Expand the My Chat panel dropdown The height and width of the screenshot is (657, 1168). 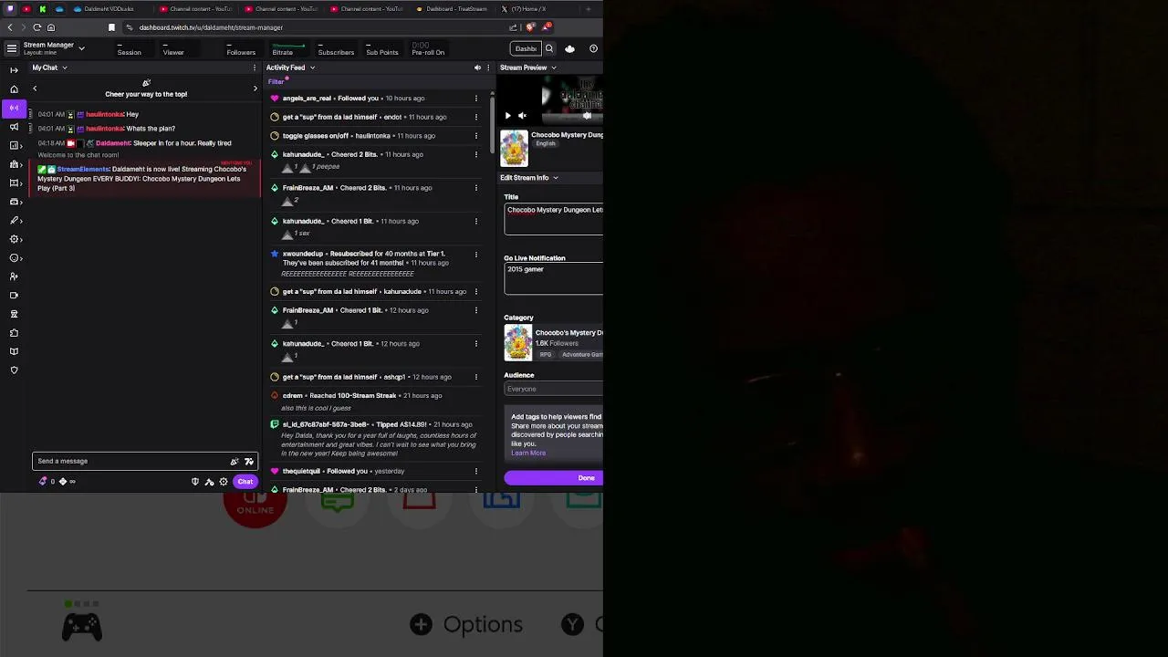[64, 68]
